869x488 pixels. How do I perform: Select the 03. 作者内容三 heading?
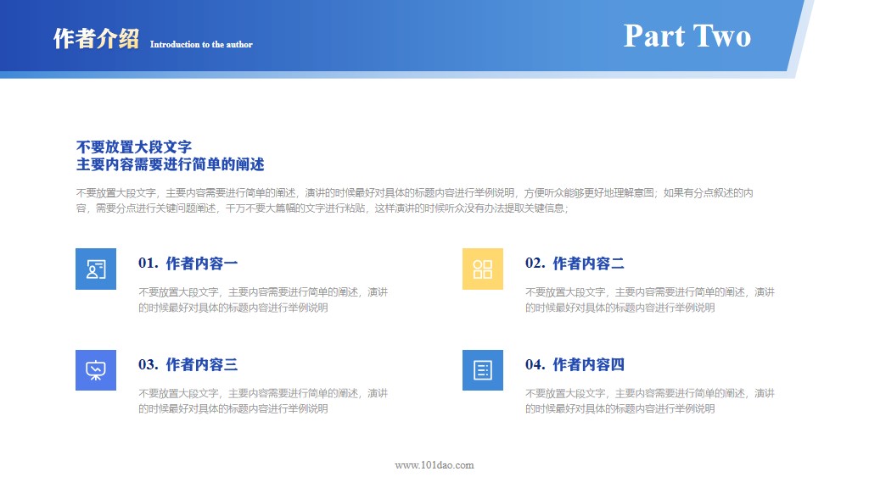coord(188,366)
